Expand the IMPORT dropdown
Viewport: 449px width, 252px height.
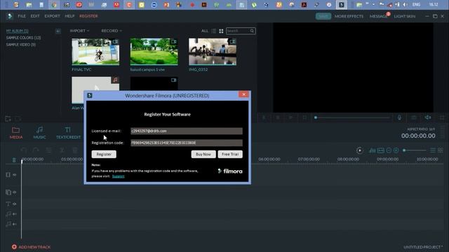79,31
